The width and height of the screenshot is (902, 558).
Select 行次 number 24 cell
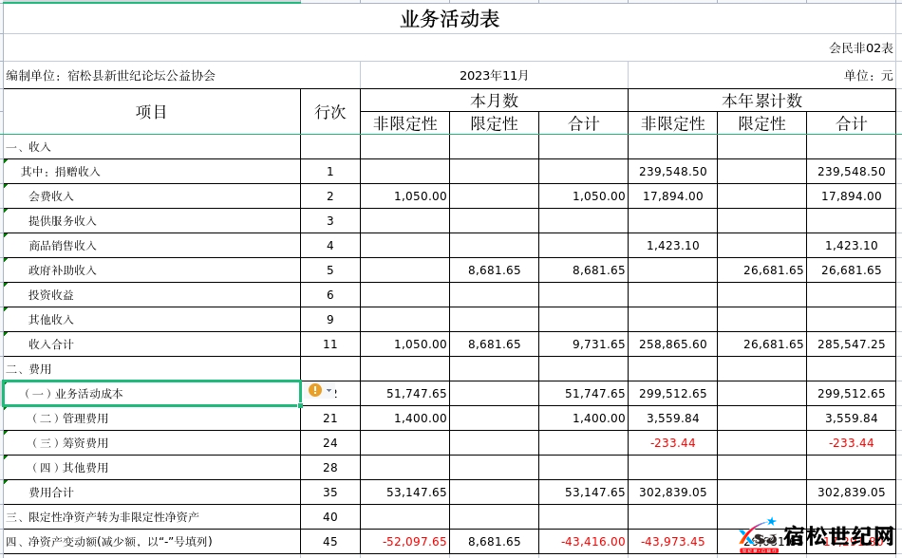tap(330, 443)
